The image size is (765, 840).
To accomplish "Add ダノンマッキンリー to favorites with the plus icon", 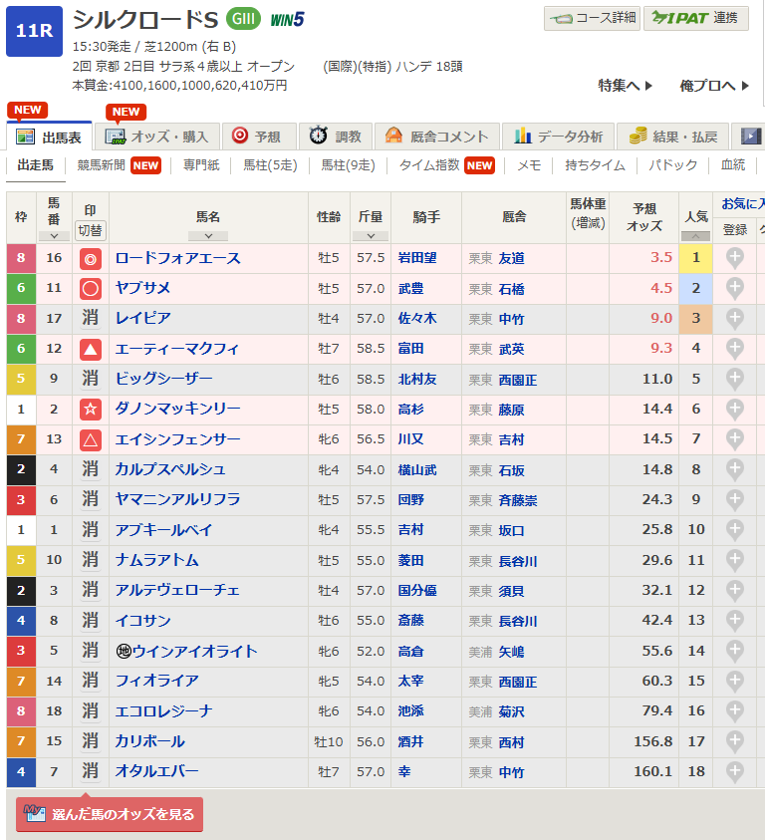I will [x=734, y=409].
